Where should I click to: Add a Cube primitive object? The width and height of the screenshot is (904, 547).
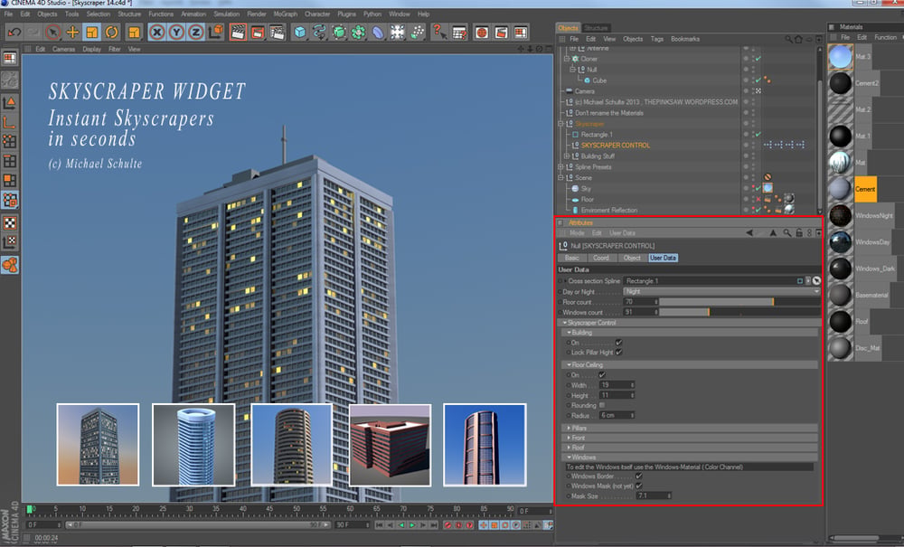300,33
